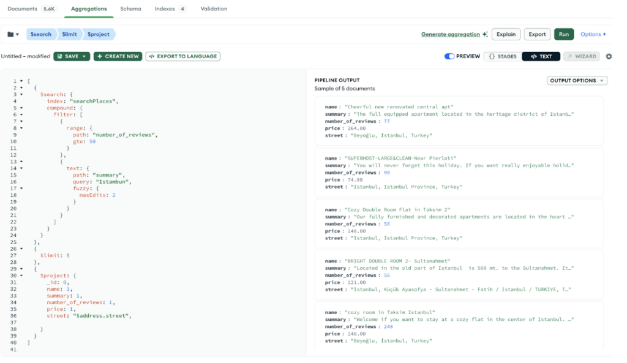Switch to the Text editor view

[541, 56]
